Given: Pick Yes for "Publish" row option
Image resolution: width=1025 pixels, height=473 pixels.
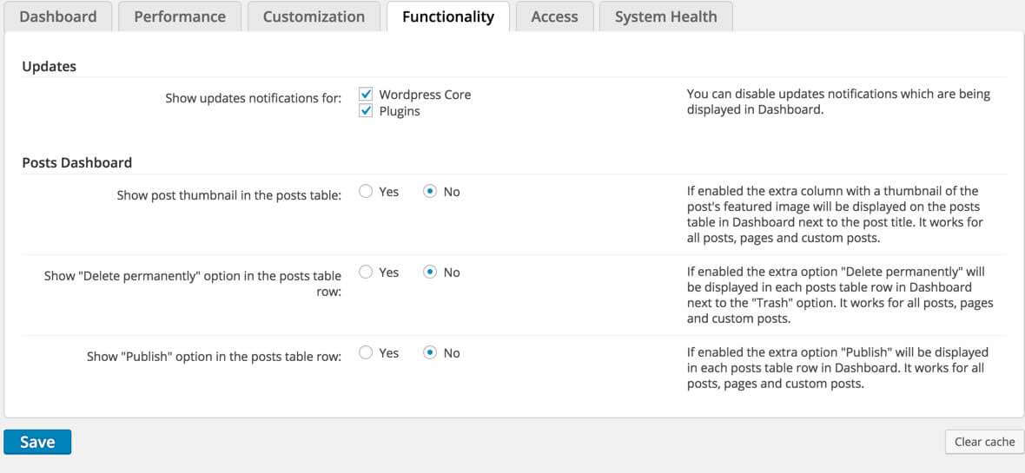Looking at the screenshot, I should (x=367, y=353).
